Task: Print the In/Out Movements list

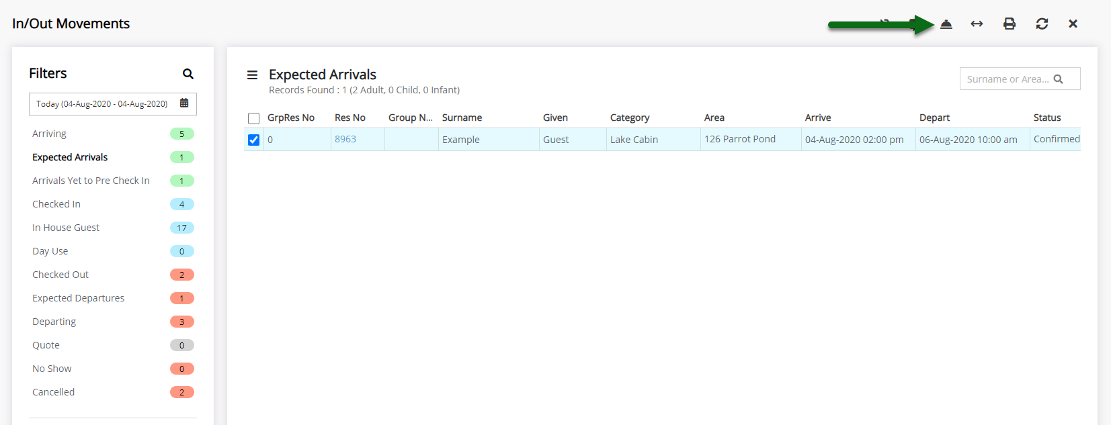Action: click(1009, 24)
